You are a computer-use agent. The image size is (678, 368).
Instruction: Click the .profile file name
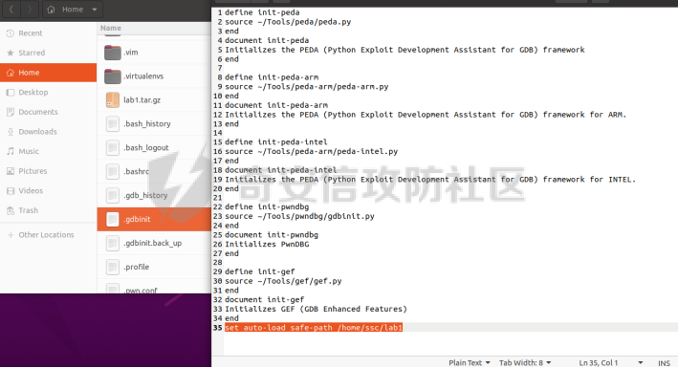pyautogui.click(x=136, y=267)
